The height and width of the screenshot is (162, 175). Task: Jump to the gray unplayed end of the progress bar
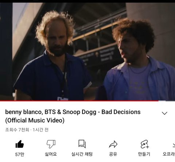coord(167,101)
